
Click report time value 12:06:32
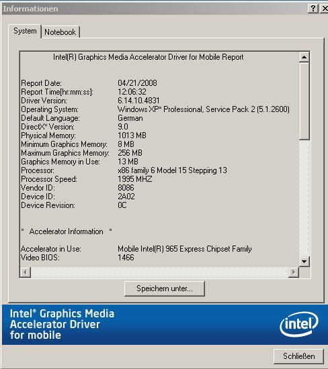[x=132, y=92]
